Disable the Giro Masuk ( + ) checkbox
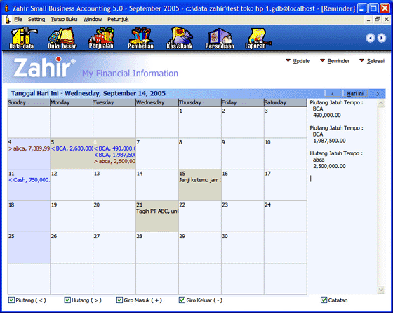This screenshot has height=313, width=393. click(119, 300)
